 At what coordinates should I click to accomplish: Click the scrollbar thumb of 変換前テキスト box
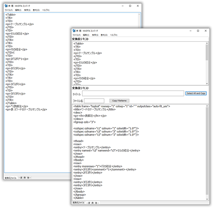tap(207, 52)
